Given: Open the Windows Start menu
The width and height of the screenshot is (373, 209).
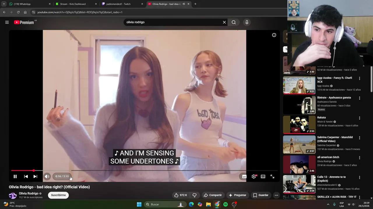Looking at the screenshot, I should [139, 204].
